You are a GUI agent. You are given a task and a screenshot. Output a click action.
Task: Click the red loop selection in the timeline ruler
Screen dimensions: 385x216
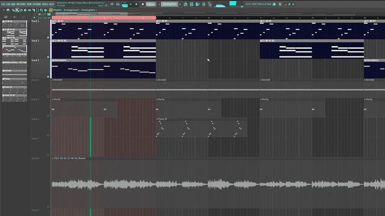coord(104,17)
